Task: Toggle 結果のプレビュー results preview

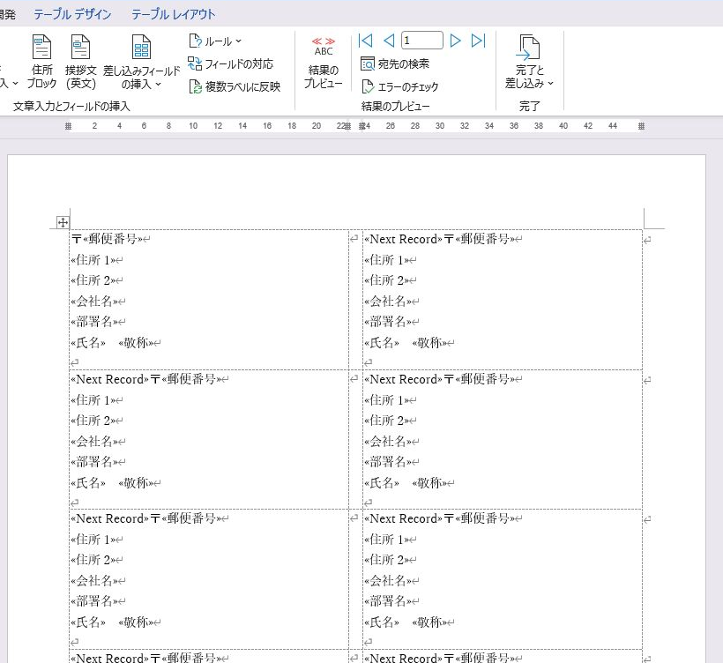Action: click(324, 63)
